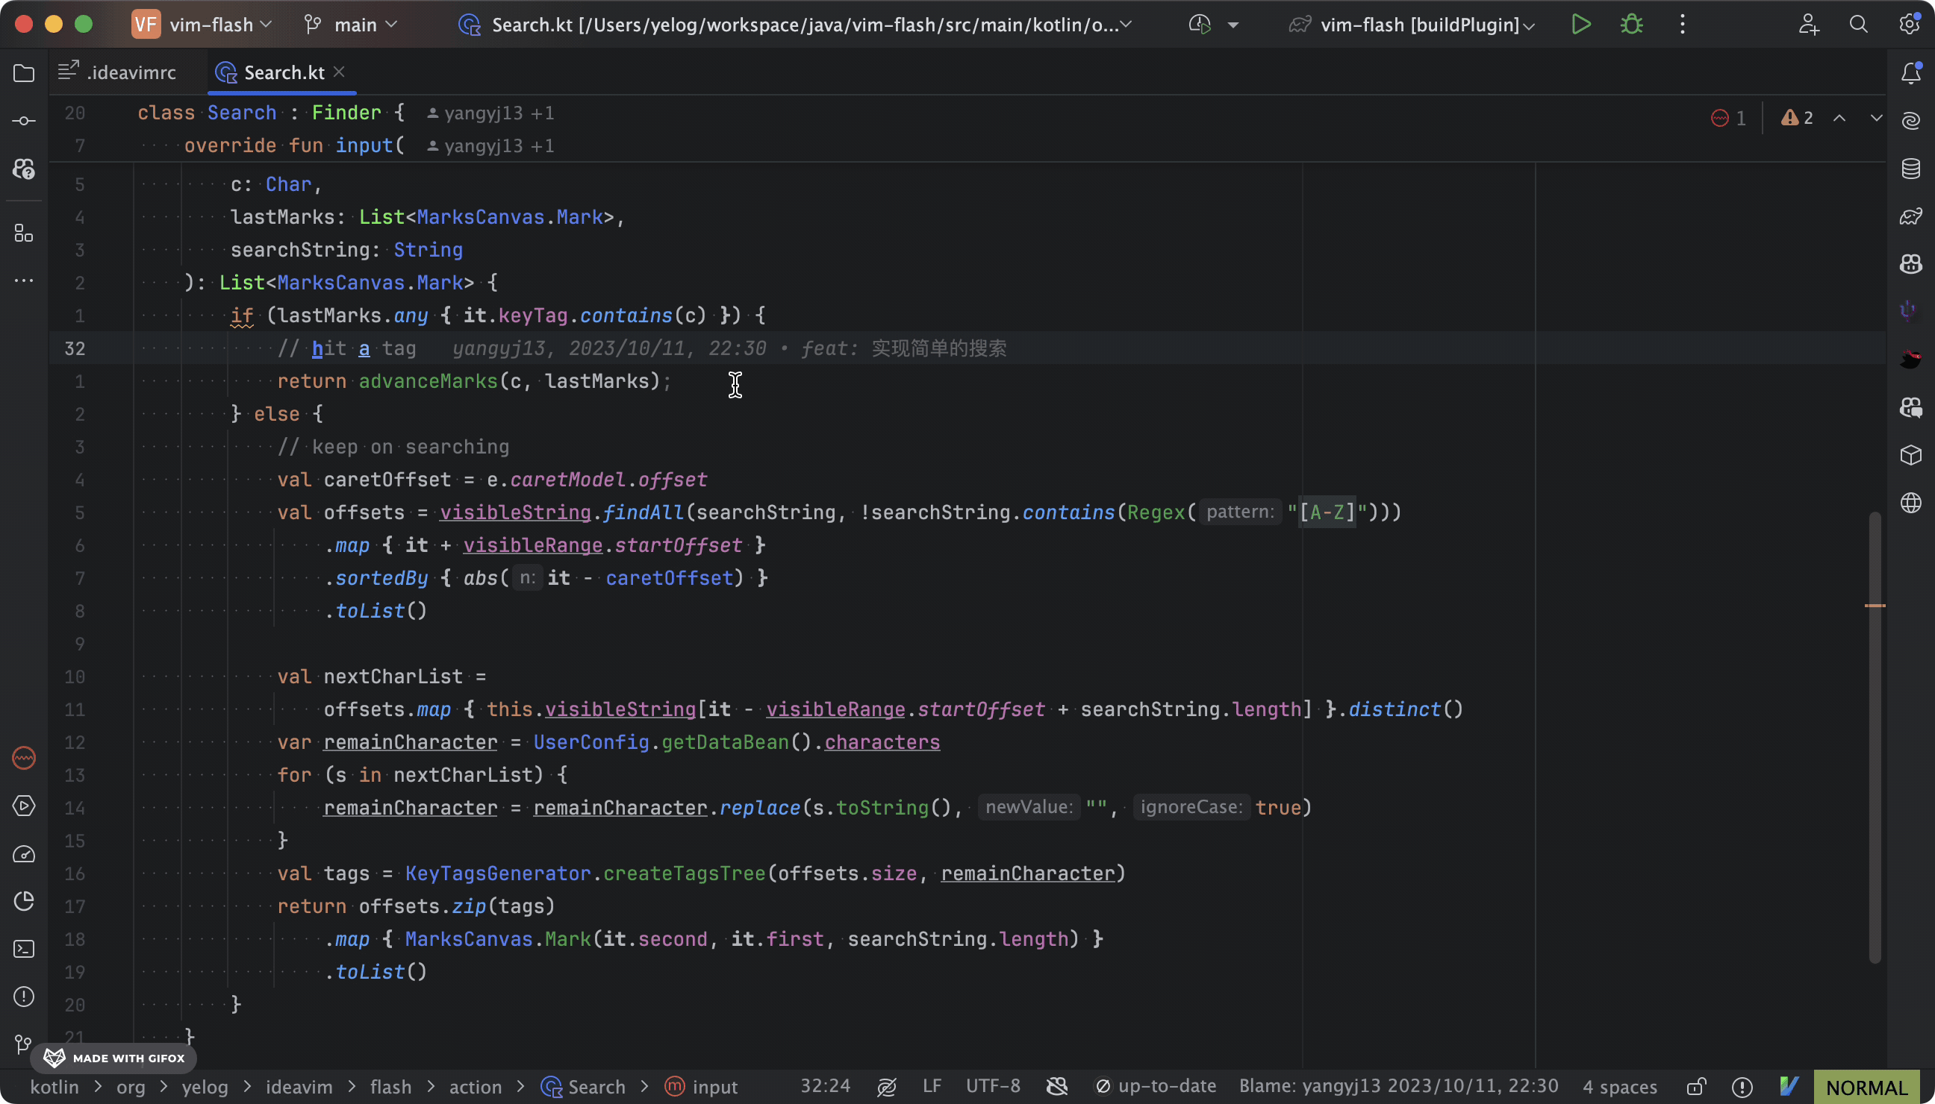
Task: Open the Code With Me user menu
Action: [x=1809, y=25]
